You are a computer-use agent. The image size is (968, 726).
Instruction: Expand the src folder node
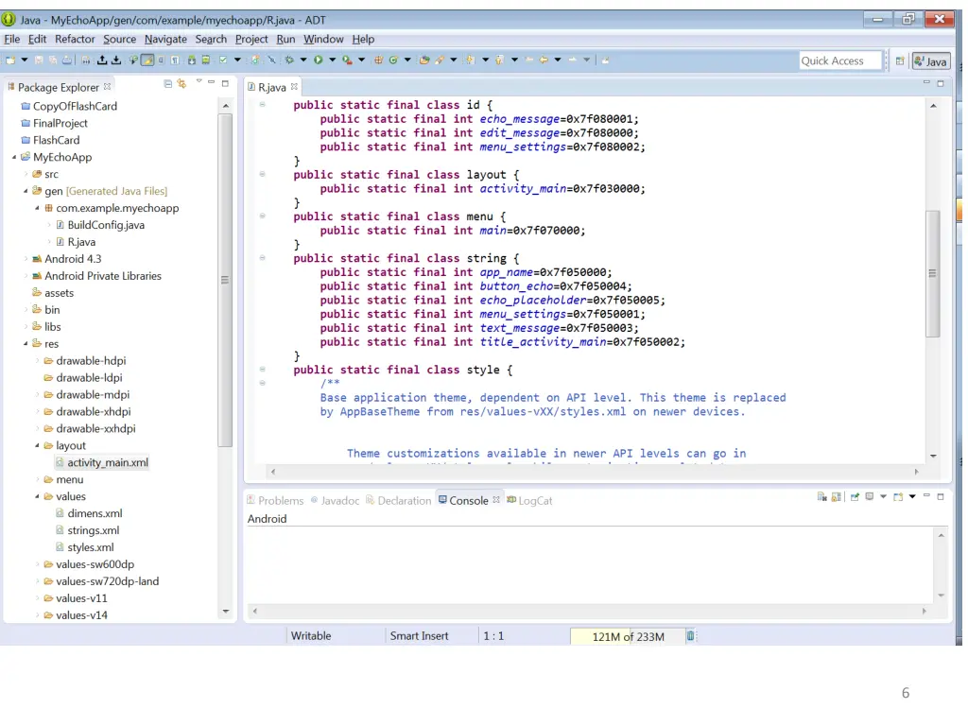point(26,174)
